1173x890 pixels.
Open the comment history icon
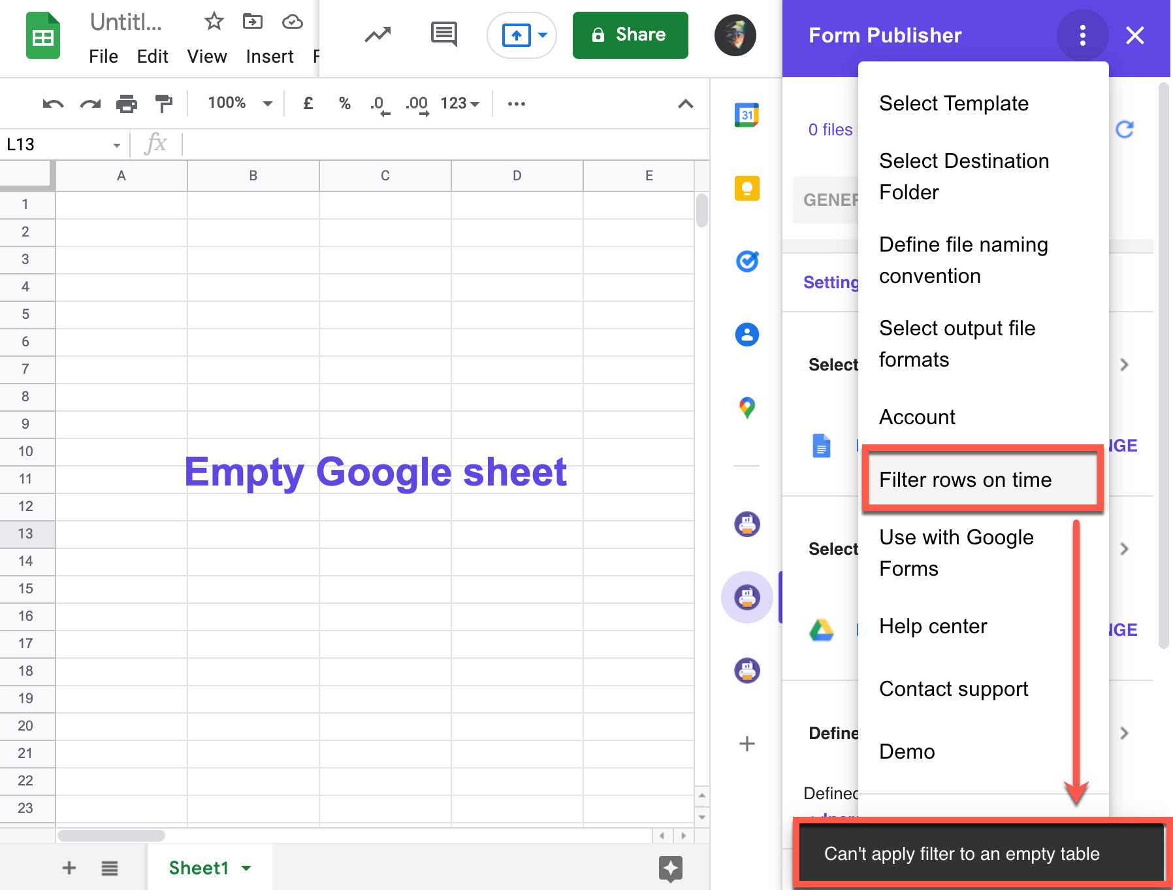click(444, 34)
